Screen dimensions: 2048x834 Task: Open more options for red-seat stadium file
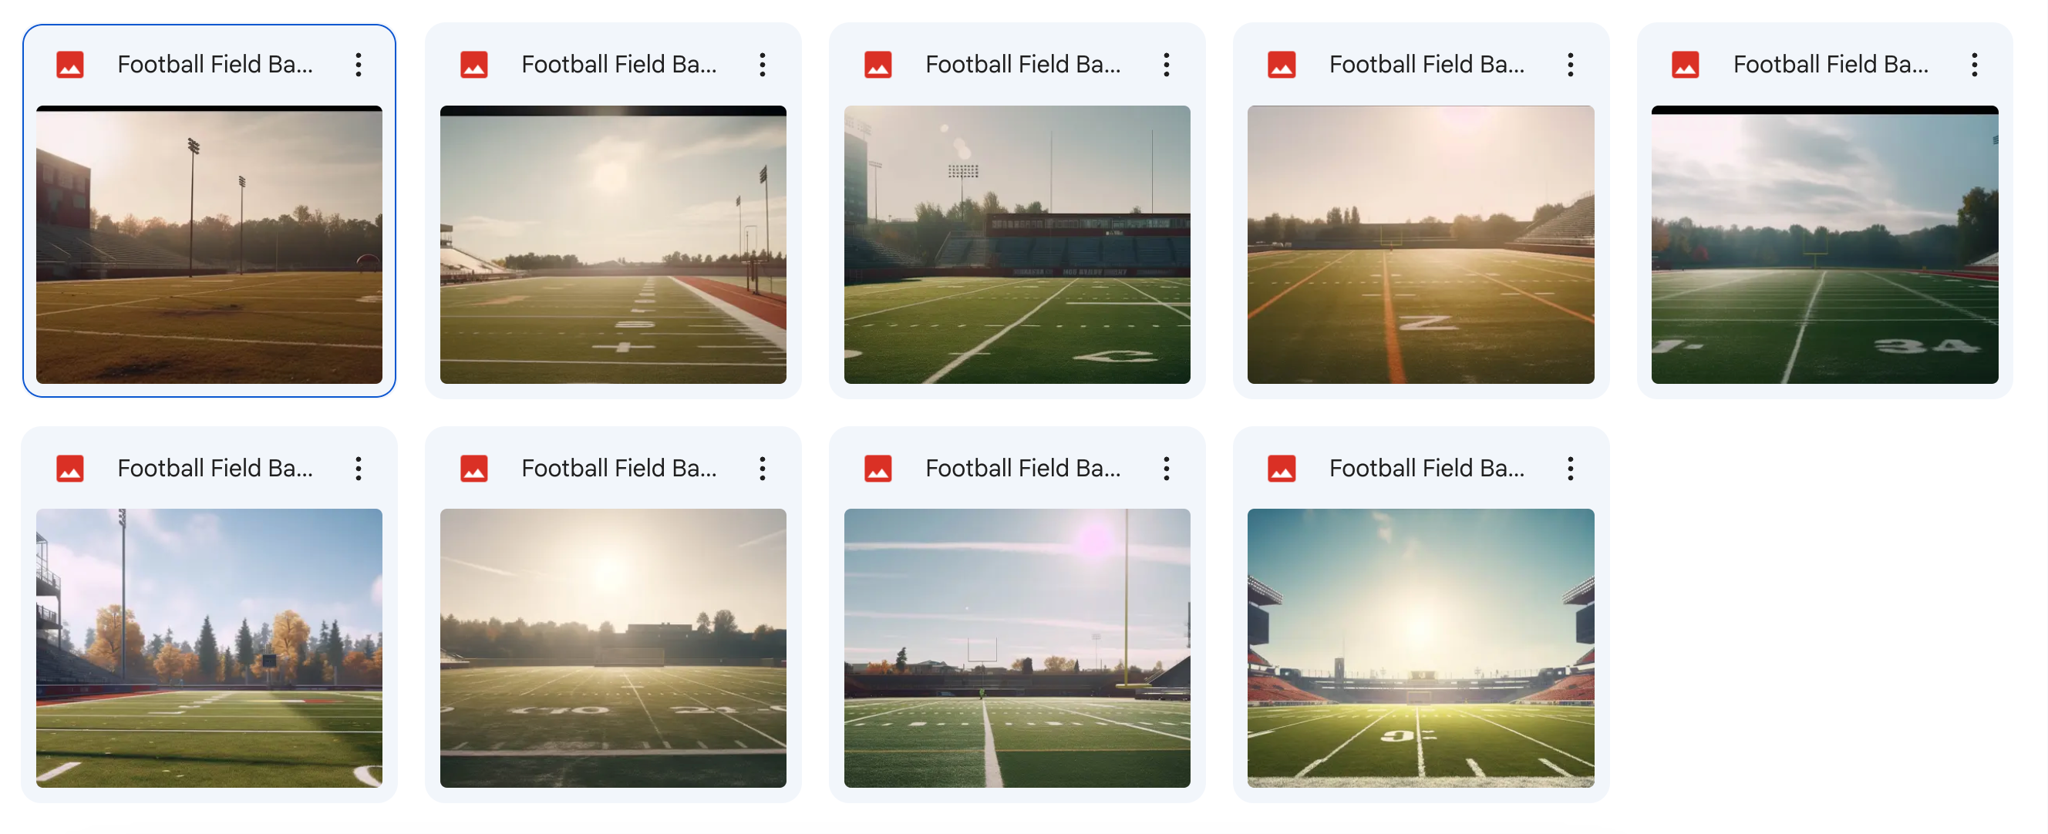tap(1570, 469)
